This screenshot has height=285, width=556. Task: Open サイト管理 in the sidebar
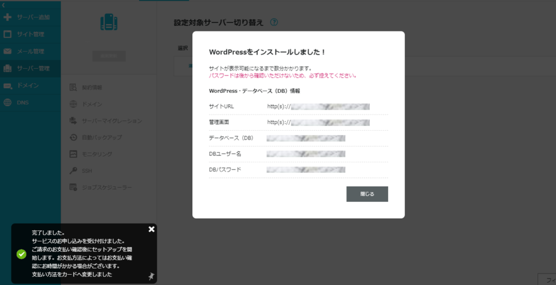30,34
